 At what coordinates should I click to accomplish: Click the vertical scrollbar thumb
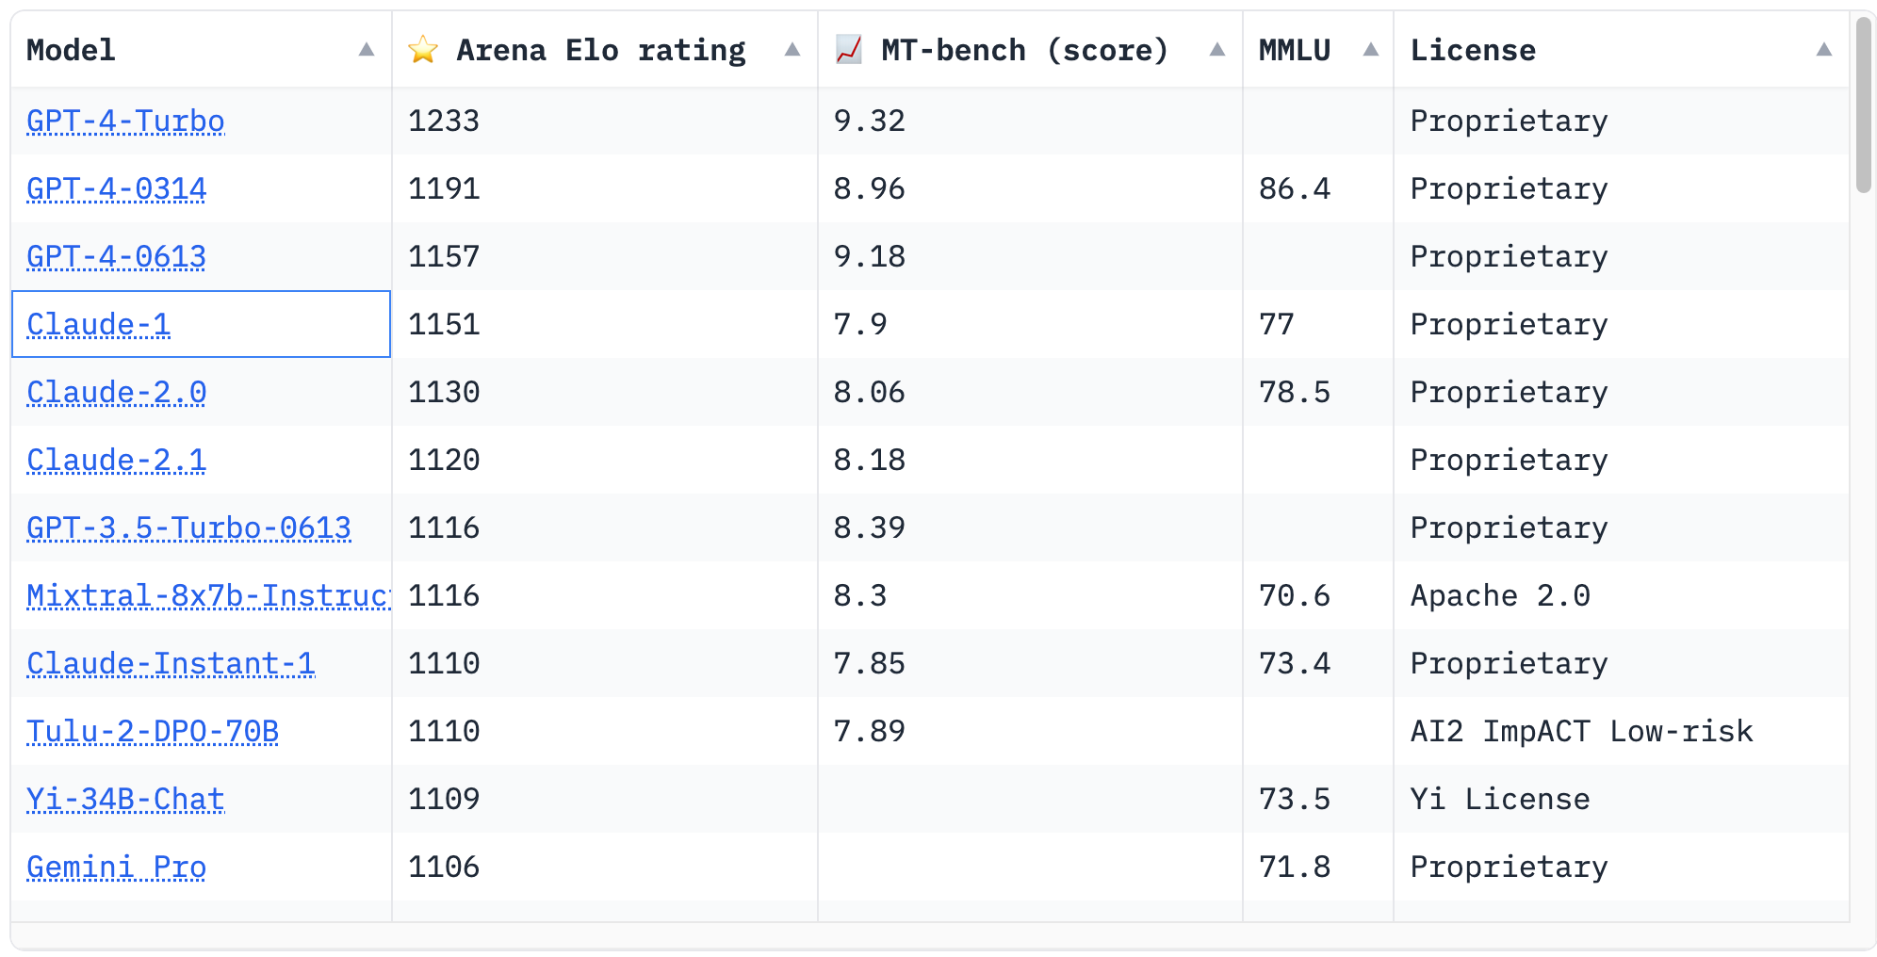coord(1863,104)
